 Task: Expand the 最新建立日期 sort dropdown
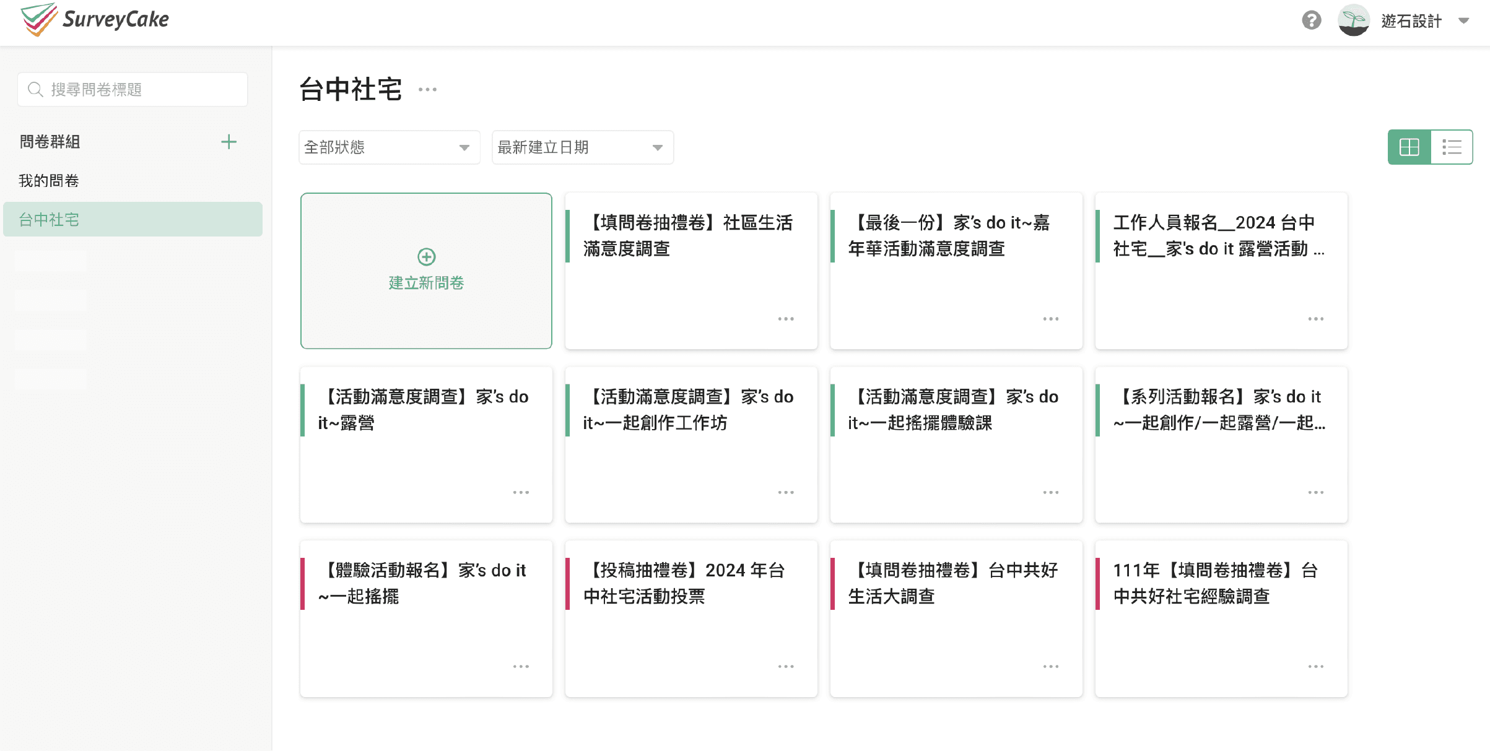pos(582,147)
